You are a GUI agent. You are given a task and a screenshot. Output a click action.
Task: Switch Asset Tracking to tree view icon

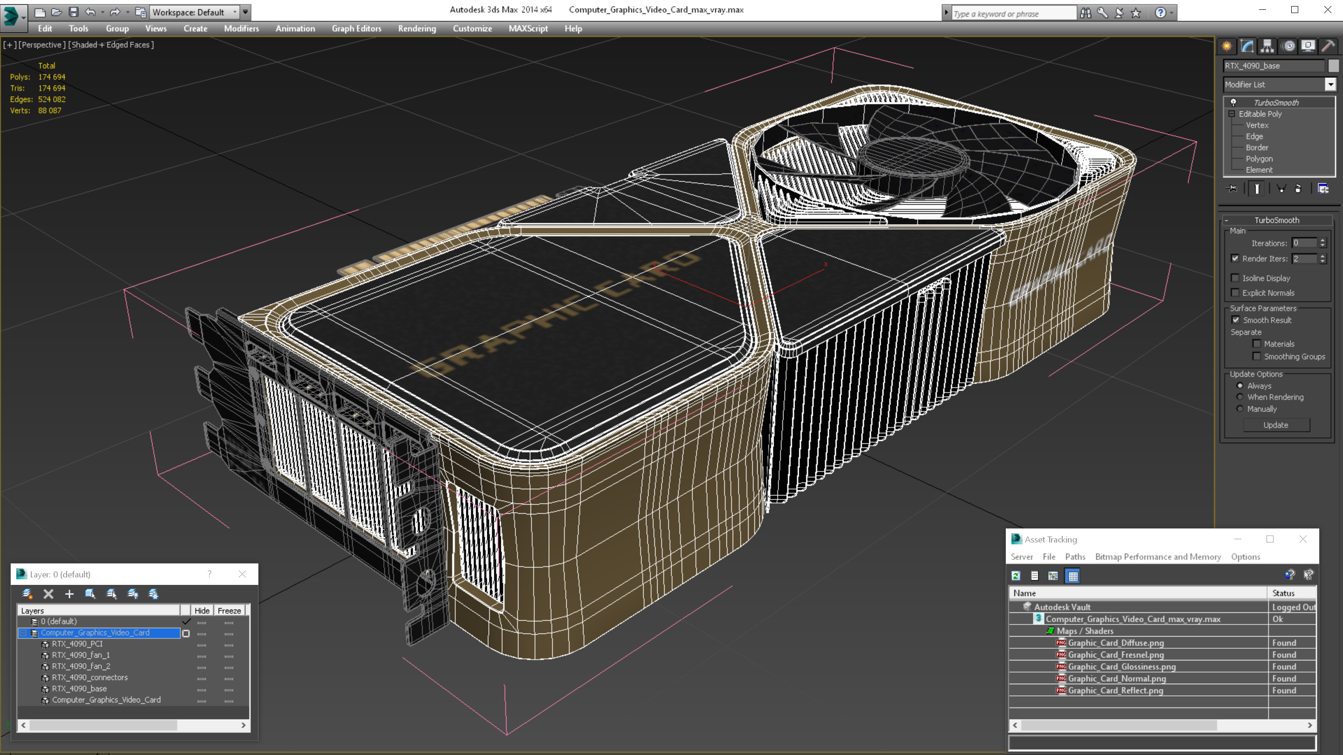coord(1053,576)
